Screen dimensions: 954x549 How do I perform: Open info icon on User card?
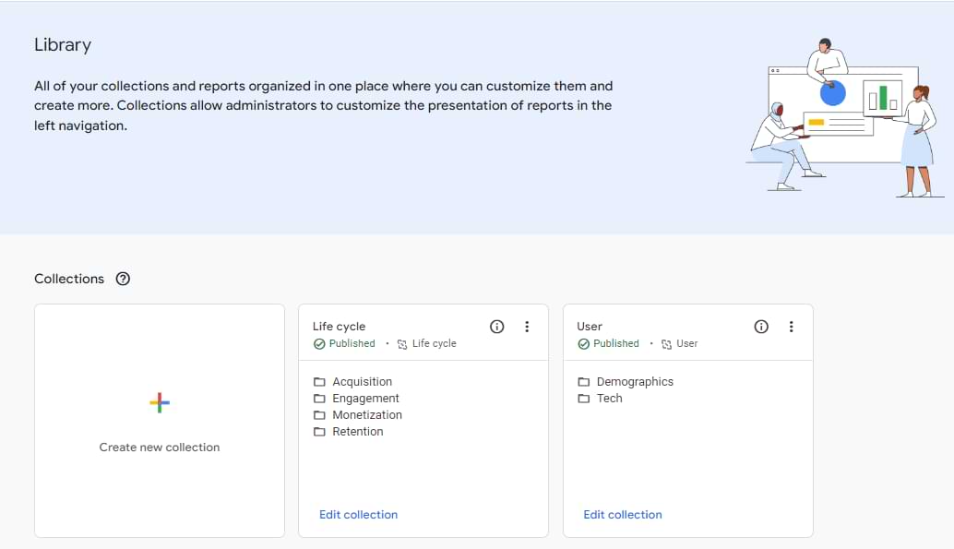(x=761, y=327)
